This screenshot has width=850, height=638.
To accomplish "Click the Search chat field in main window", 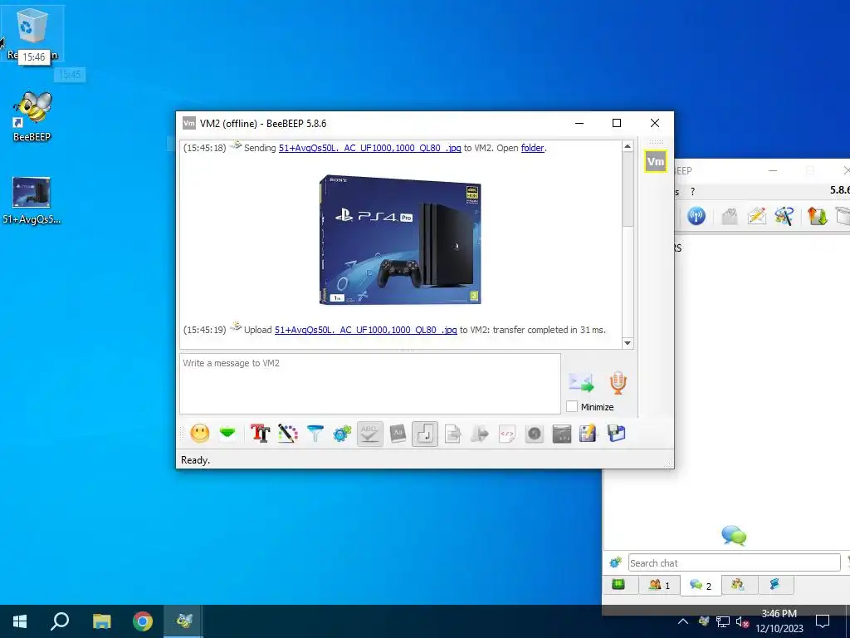I will (734, 562).
